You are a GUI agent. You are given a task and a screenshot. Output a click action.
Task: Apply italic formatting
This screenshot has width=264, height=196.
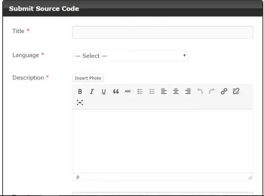pyautogui.click(x=92, y=92)
